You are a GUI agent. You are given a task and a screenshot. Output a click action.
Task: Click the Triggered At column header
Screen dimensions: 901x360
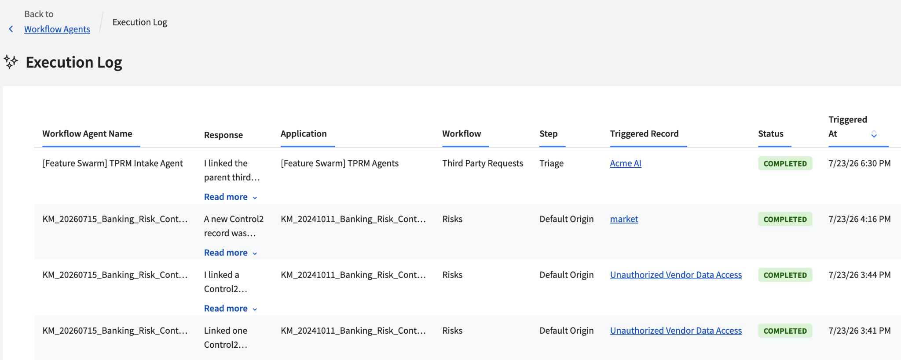[848, 126]
